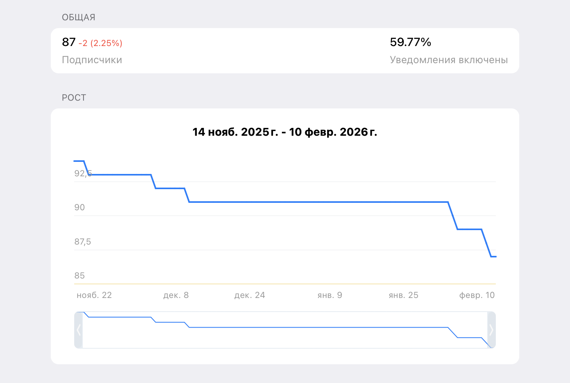Click the "ОБЩАЯ" section header
Viewport: 570px width, 383px height.
78,17
